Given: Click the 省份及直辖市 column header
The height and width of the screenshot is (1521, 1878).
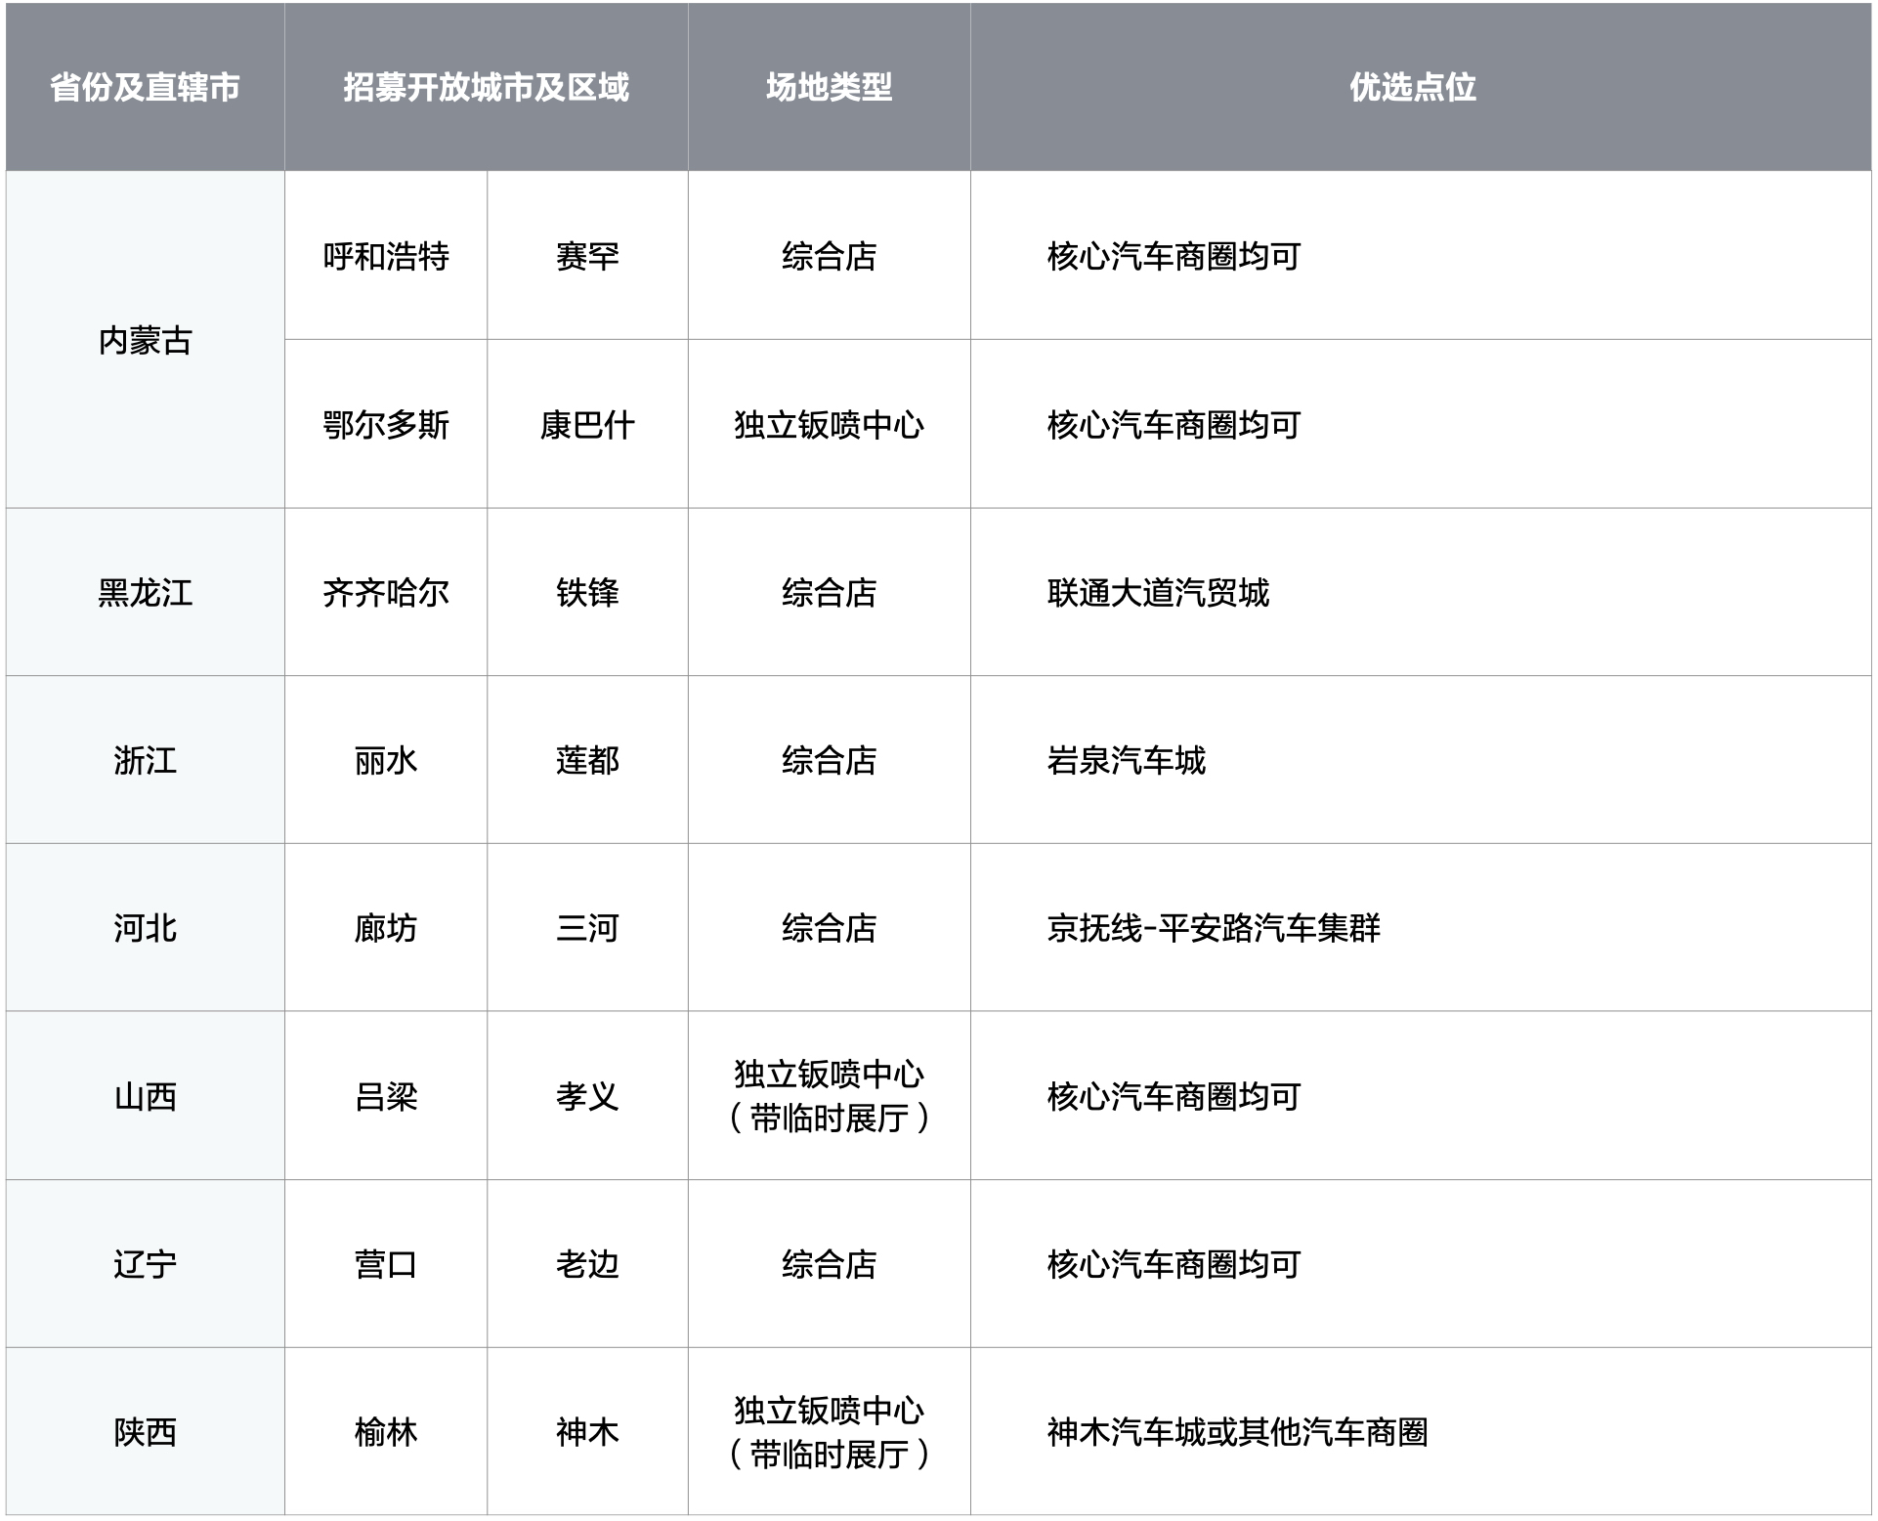Looking at the screenshot, I should (x=145, y=88).
